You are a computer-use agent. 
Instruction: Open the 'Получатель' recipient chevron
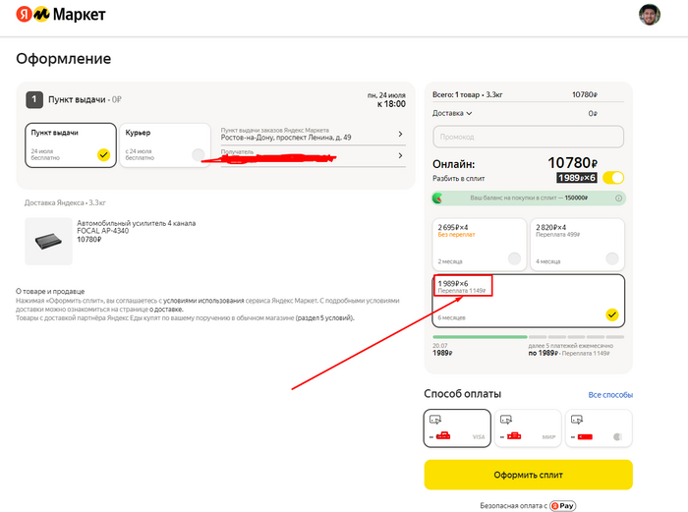[x=400, y=155]
